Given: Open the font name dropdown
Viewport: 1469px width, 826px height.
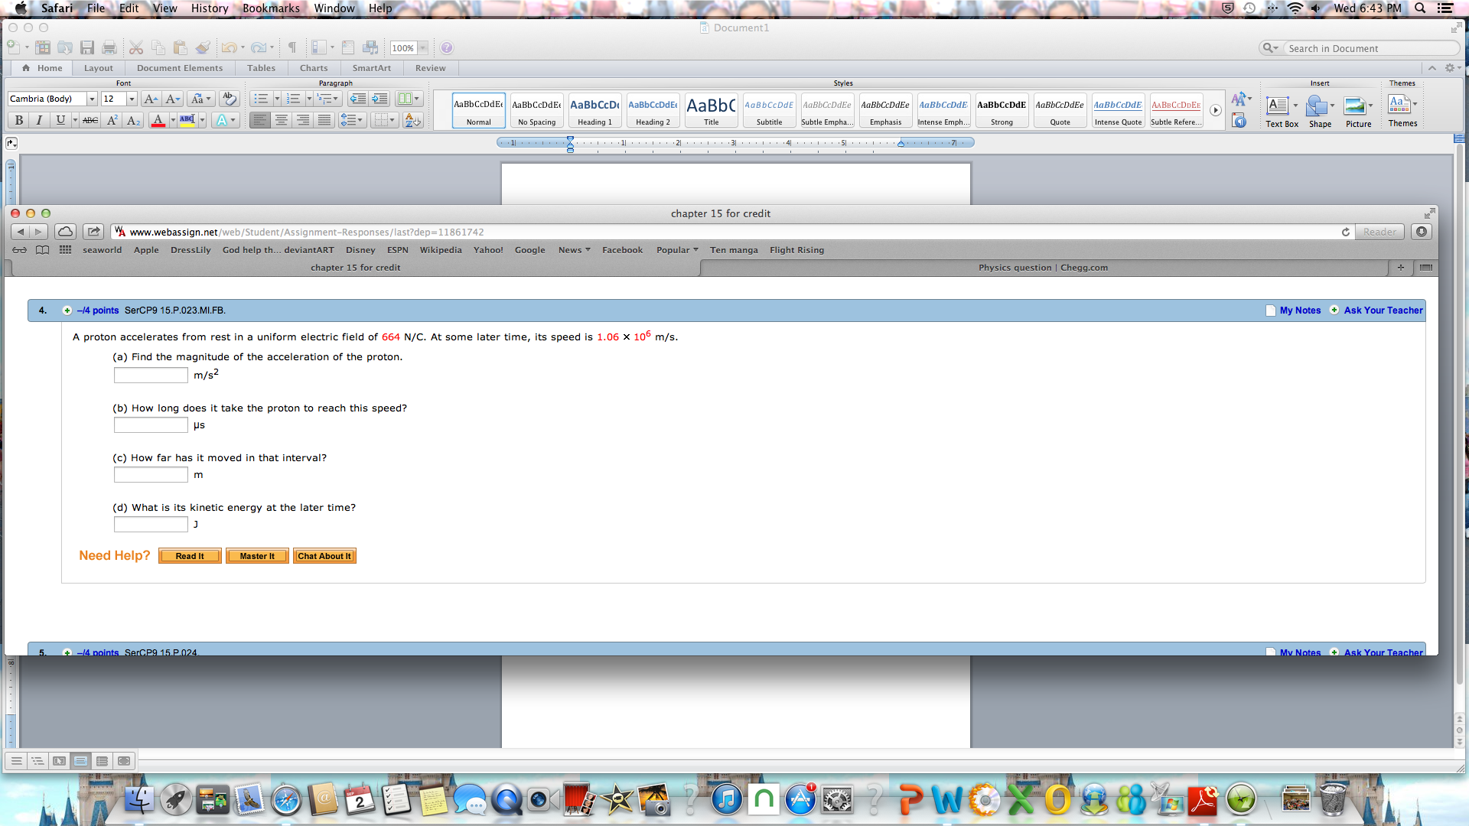Looking at the screenshot, I should click(x=91, y=99).
